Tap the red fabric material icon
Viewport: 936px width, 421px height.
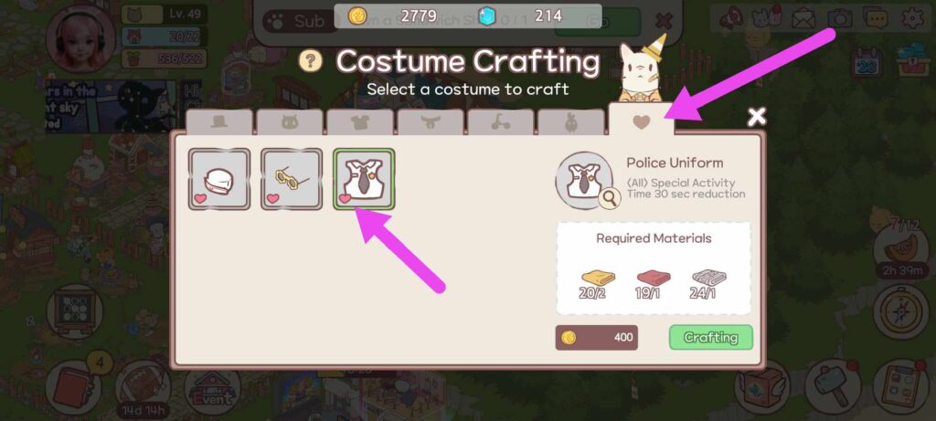(x=654, y=278)
